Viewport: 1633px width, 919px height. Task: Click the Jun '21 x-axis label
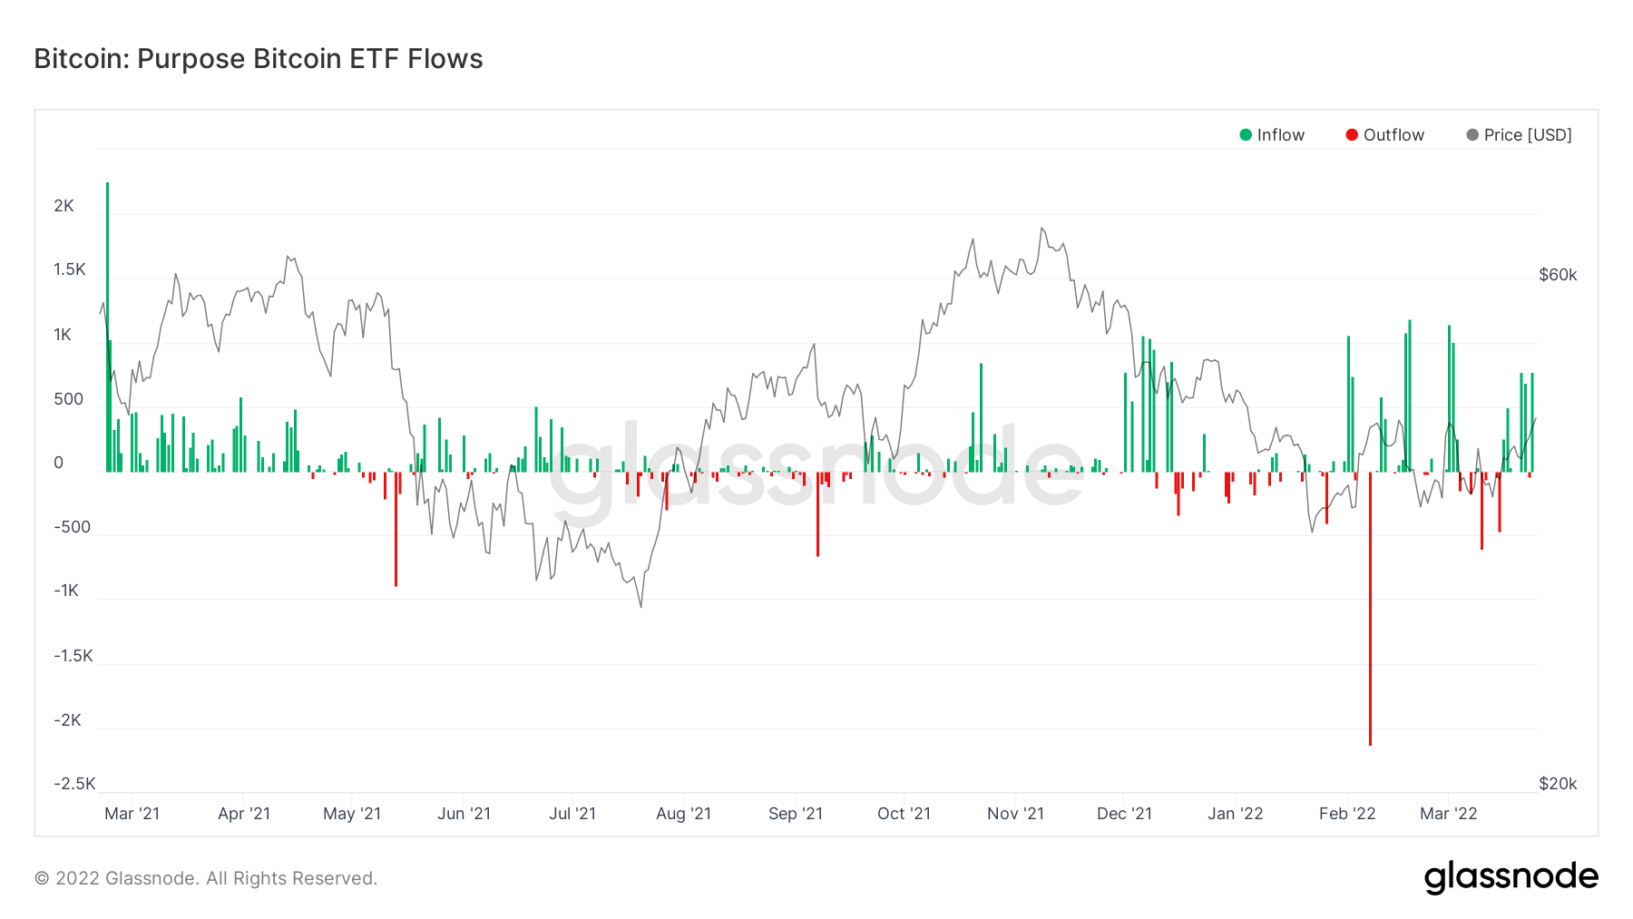click(x=464, y=814)
